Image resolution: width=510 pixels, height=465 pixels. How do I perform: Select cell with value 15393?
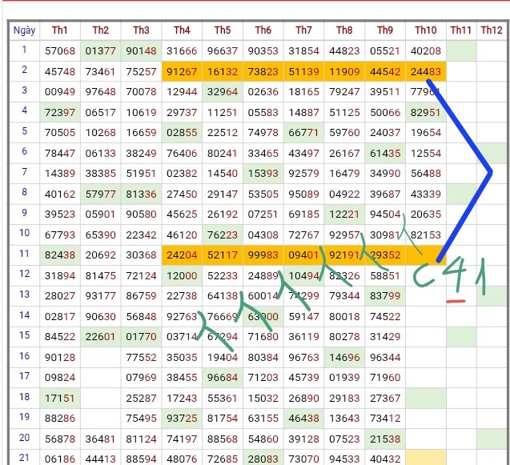(263, 174)
